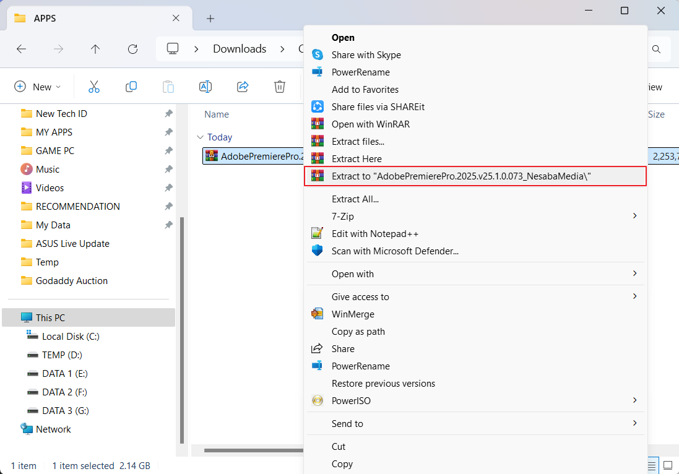Screen dimensions: 679x474
Task: Open the GAME PC folder
Action: coord(55,150)
